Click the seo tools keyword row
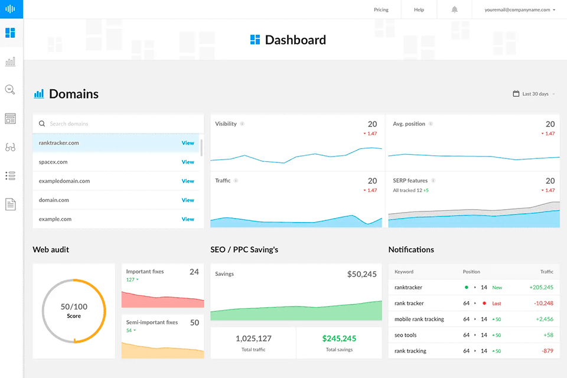Screen dimensions: 567x378 click(474, 335)
